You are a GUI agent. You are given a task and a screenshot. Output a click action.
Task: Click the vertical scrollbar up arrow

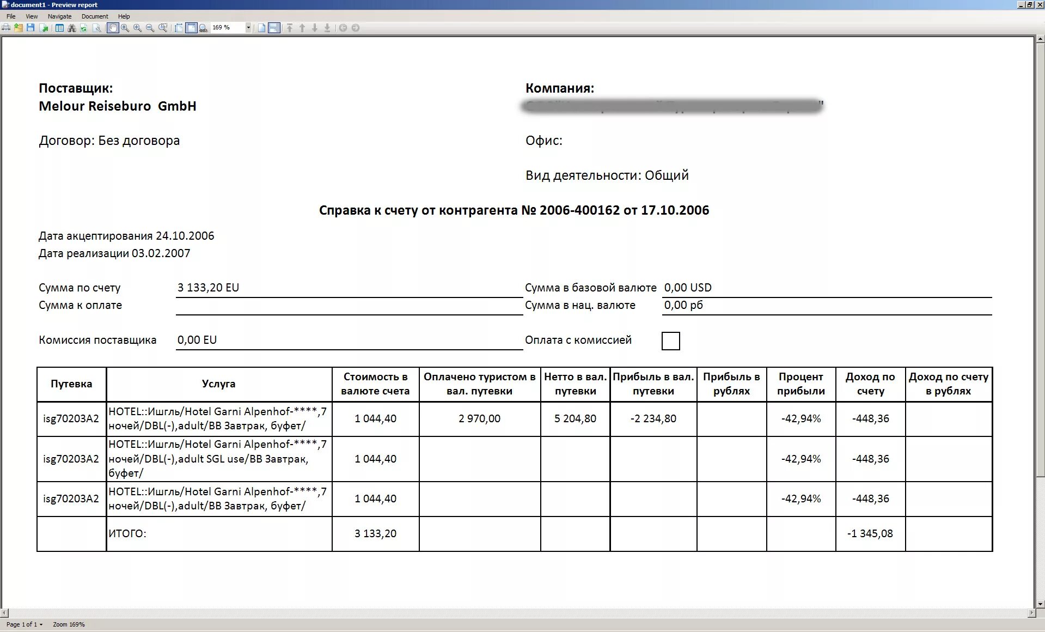click(x=1040, y=40)
